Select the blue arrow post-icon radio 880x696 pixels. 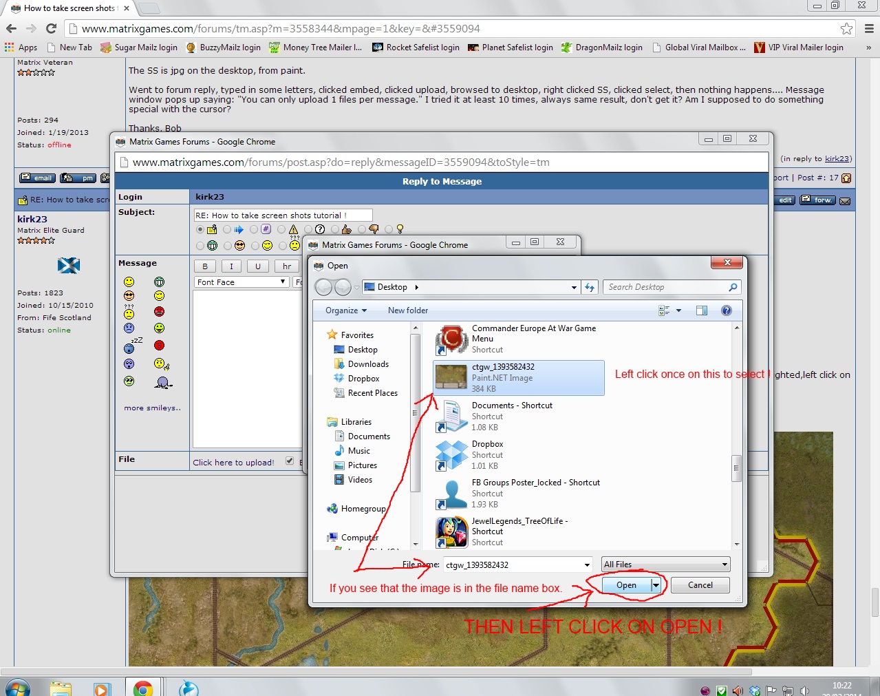pyautogui.click(x=227, y=229)
